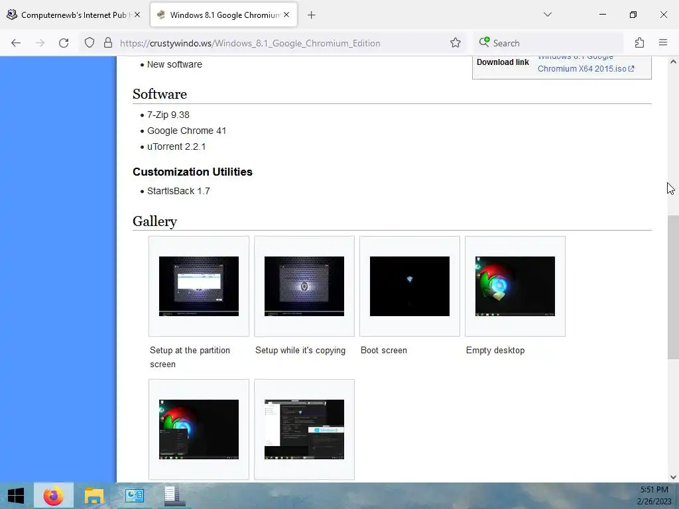This screenshot has height=509, width=679.
Task: Click the Firefox taskbar icon
Action: (54, 496)
